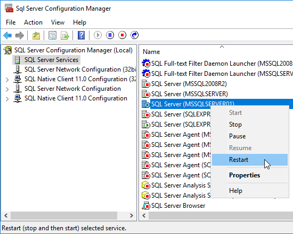
Task: Select the SQL Server (MSSQLSERVER) row text
Action: tap(190, 94)
